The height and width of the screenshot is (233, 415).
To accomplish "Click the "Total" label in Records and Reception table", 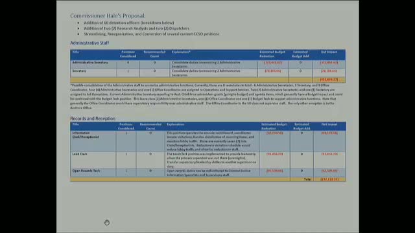I will tap(307, 179).
